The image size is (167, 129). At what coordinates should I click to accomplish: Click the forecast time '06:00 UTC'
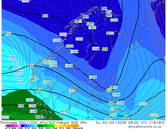click(x=138, y=123)
